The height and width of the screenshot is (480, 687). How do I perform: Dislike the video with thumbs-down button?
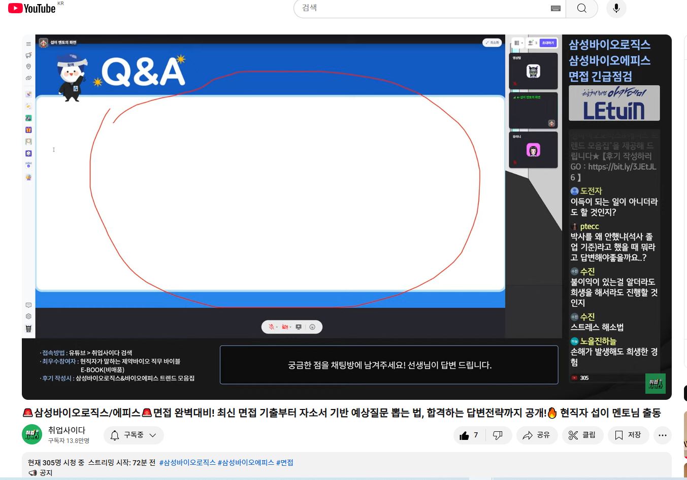pos(498,435)
